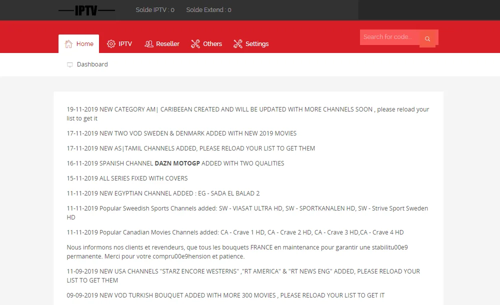Click the tools icon beside Others

(x=195, y=44)
